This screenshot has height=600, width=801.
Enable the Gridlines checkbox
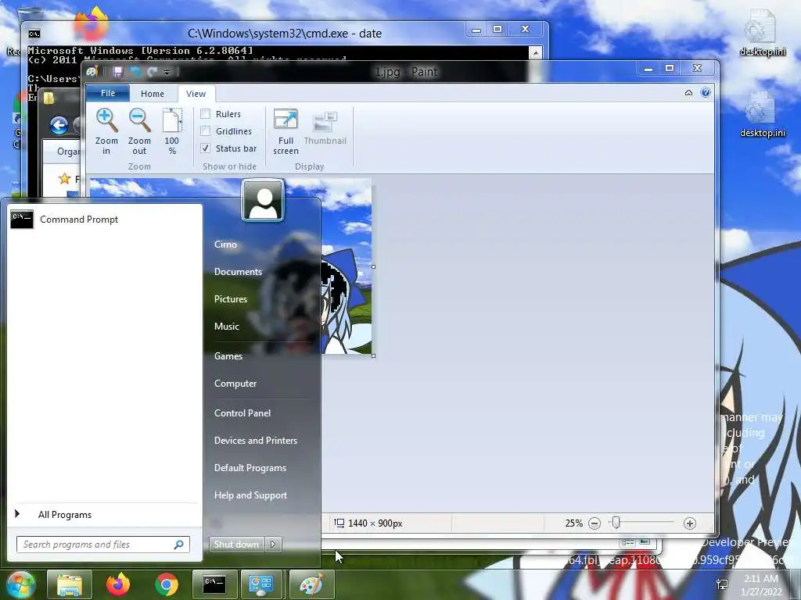pyautogui.click(x=206, y=131)
